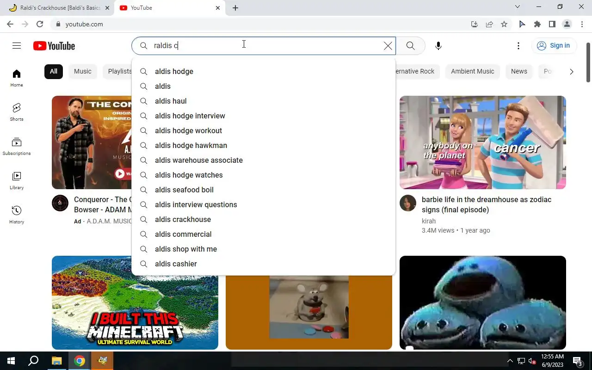Choose suggestion 'aldis hodge workout'

pyautogui.click(x=264, y=130)
